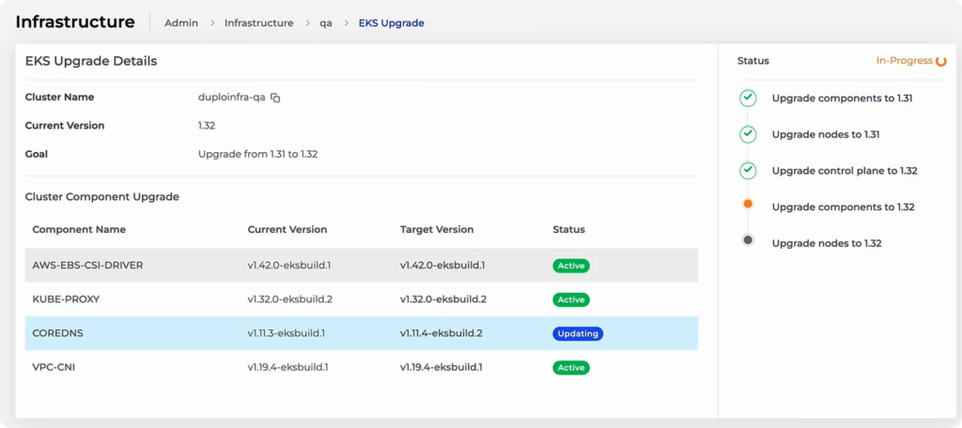Viewport: 962px width, 428px height.
Task: Sort by Component Name column header
Action: tap(79, 229)
